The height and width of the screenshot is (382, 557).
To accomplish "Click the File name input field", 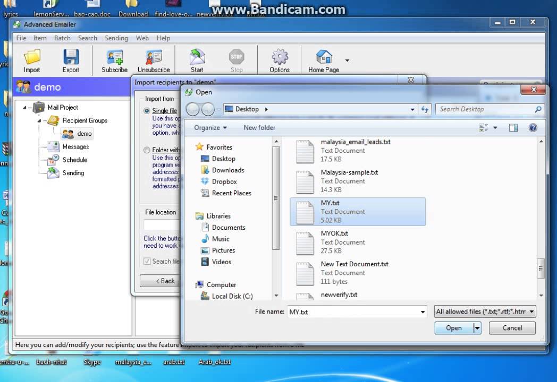I will coord(353,312).
